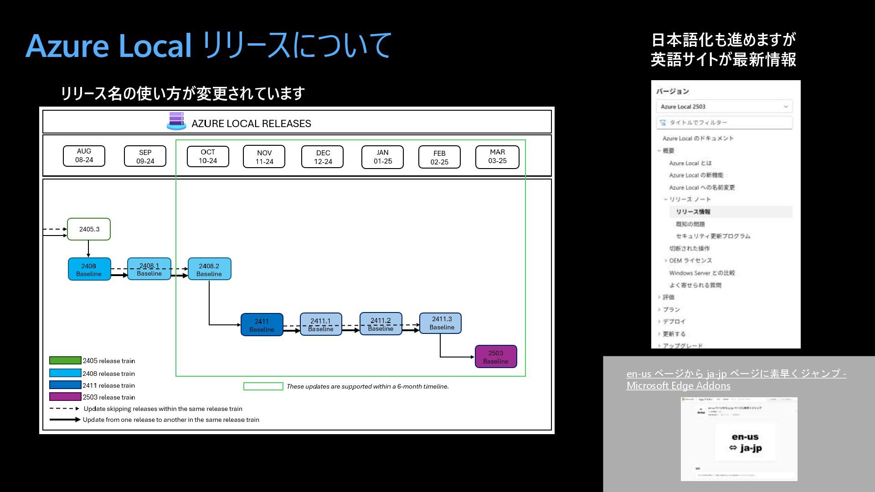This screenshot has height=492, width=875.
Task: Select リリース情報 in the navigation tree
Action: [693, 212]
